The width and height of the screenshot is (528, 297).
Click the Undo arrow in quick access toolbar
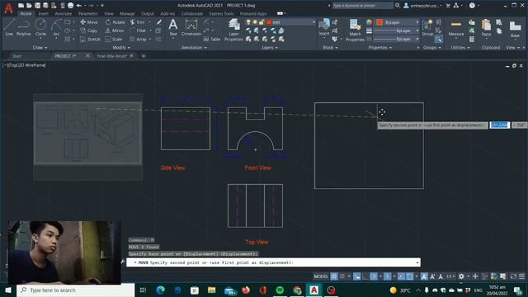click(x=79, y=6)
